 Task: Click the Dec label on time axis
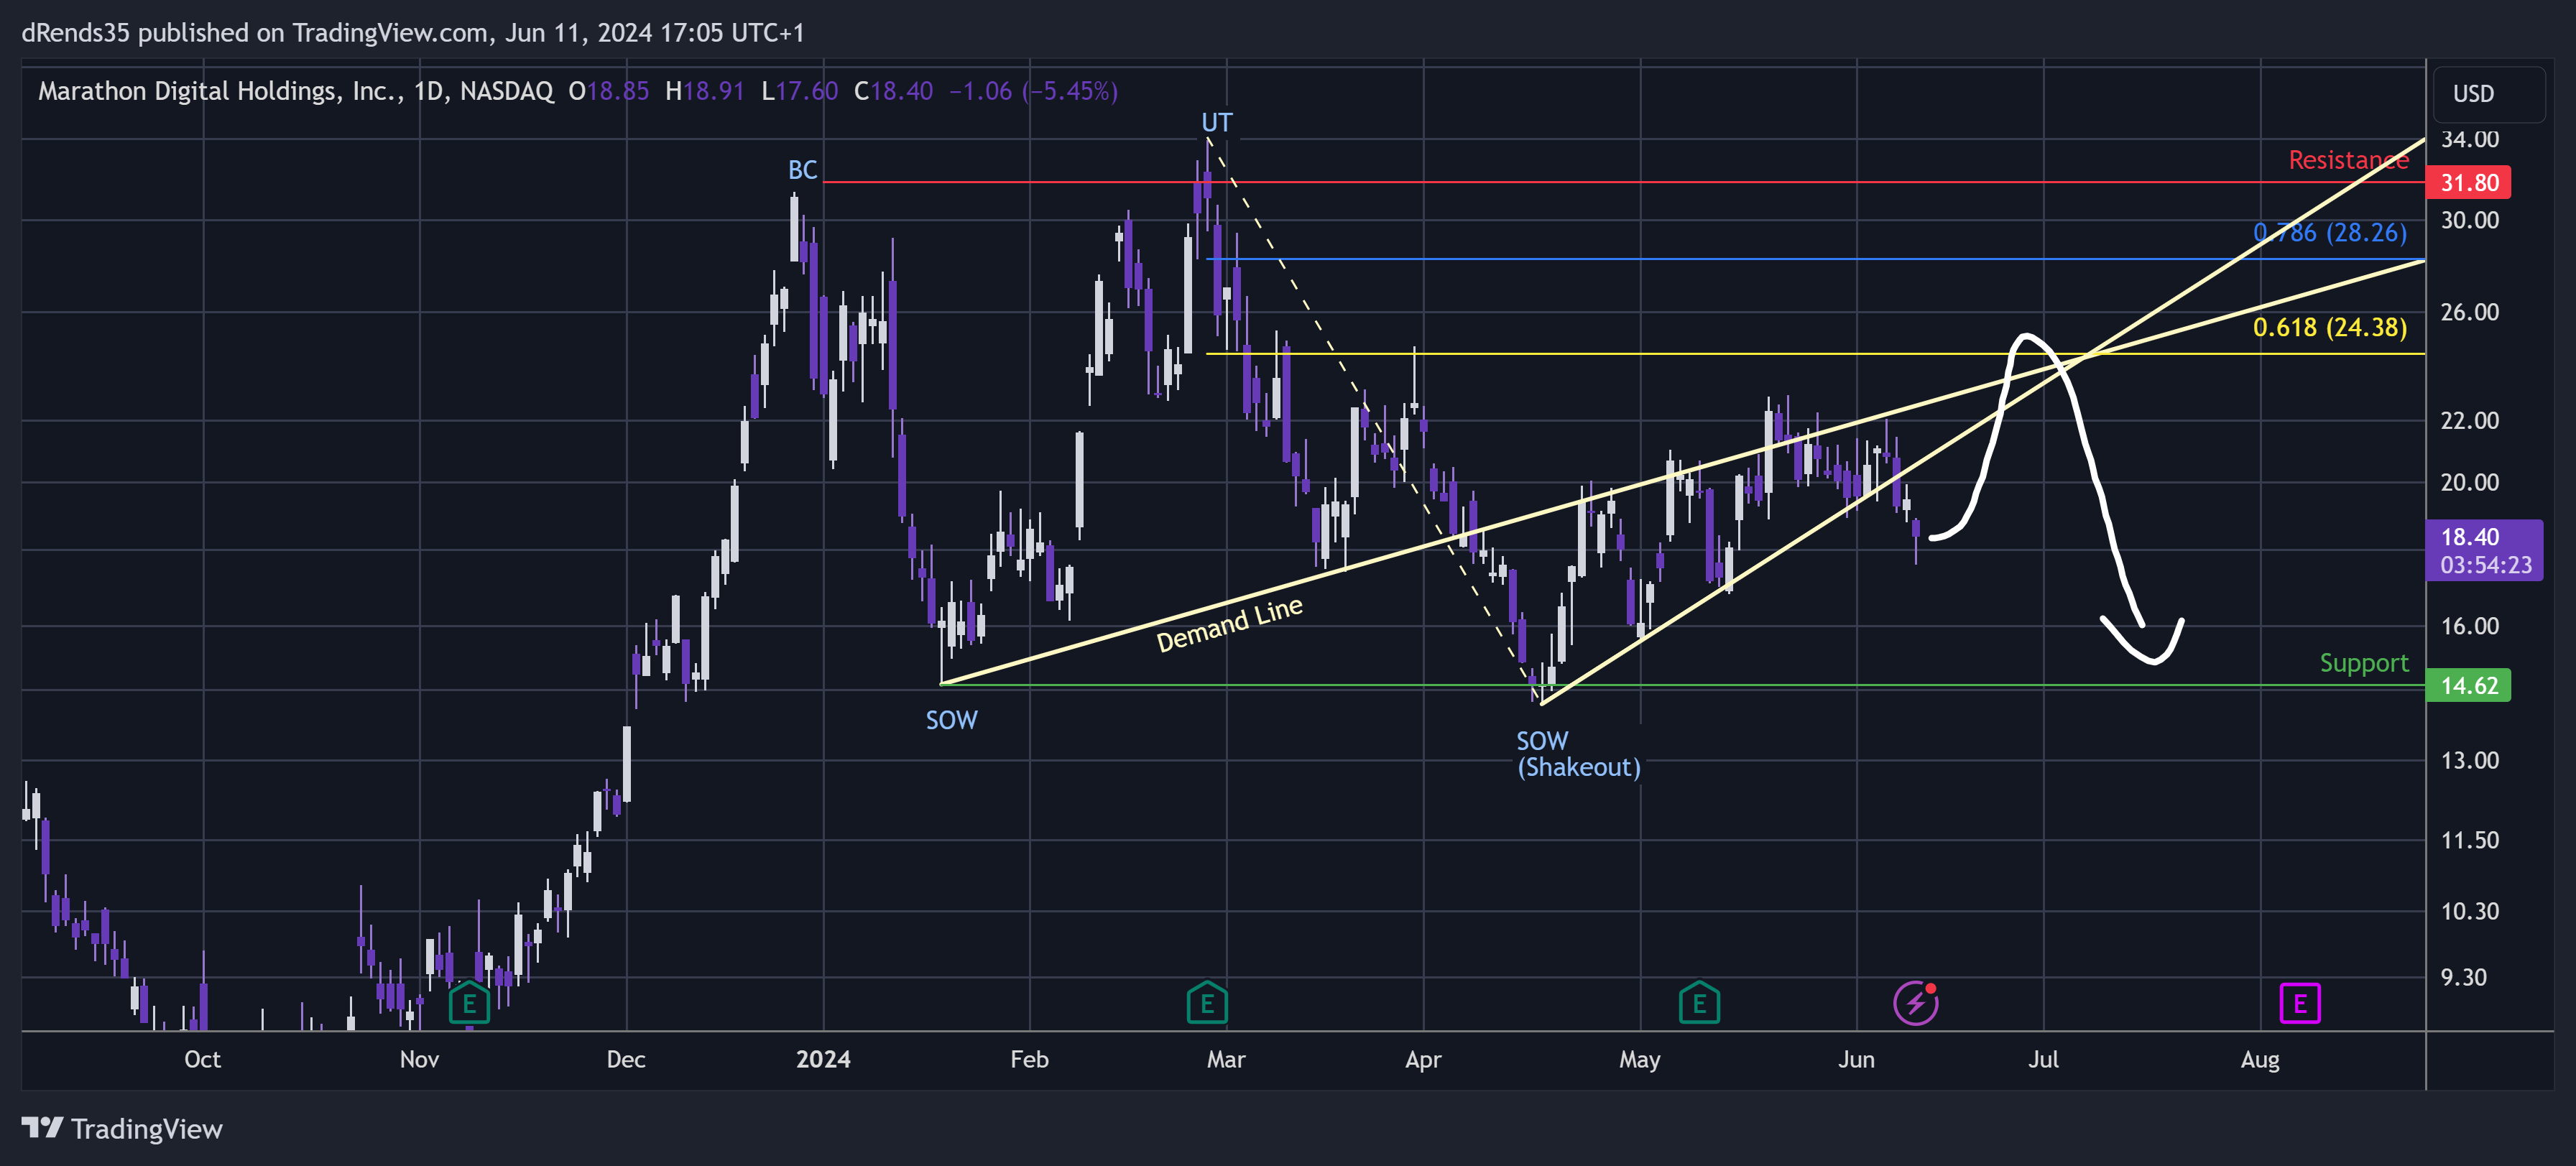pyautogui.click(x=626, y=1059)
